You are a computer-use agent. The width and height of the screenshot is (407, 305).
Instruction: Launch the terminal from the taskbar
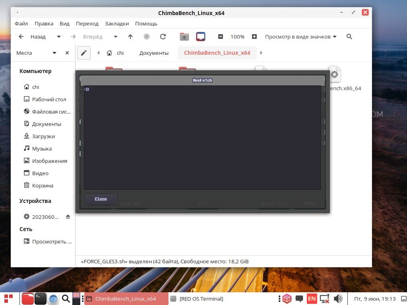pos(41,299)
